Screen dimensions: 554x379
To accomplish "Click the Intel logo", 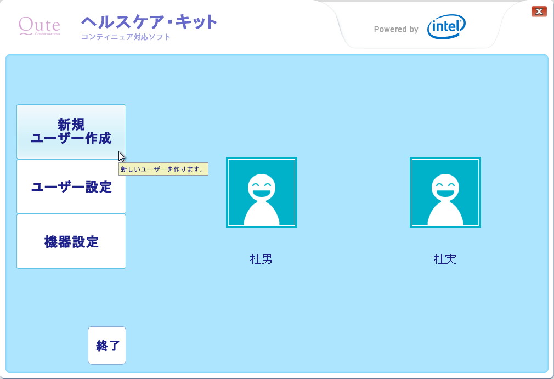I will point(446,26).
